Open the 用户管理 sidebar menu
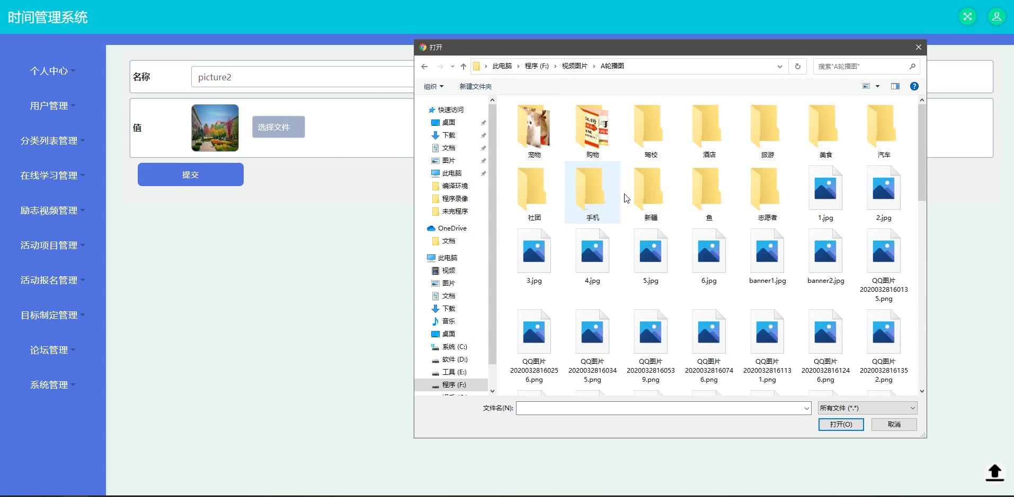 [49, 106]
